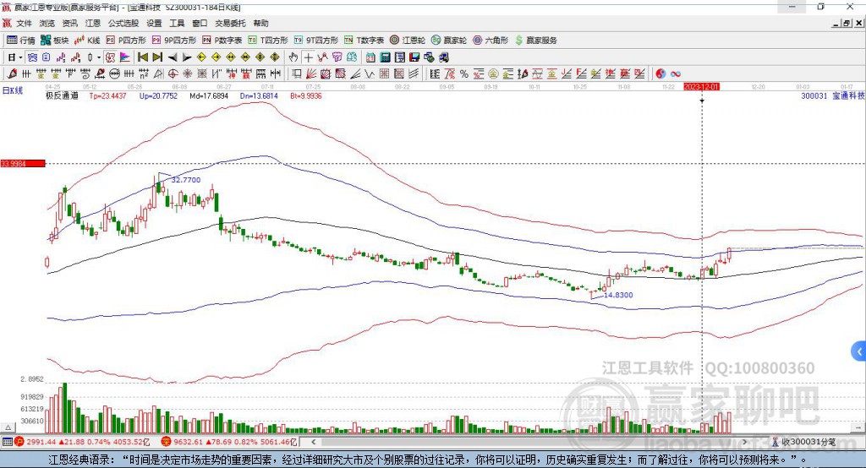Open the 设置 menu

(154, 23)
